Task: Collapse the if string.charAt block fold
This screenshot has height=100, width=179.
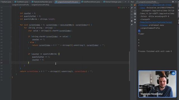Action: coord(11,36)
